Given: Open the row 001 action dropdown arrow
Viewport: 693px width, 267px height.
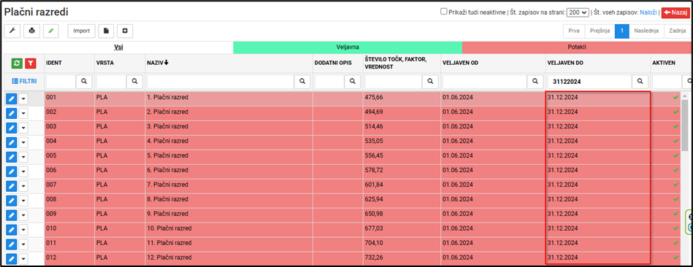Looking at the screenshot, I should coord(23,99).
